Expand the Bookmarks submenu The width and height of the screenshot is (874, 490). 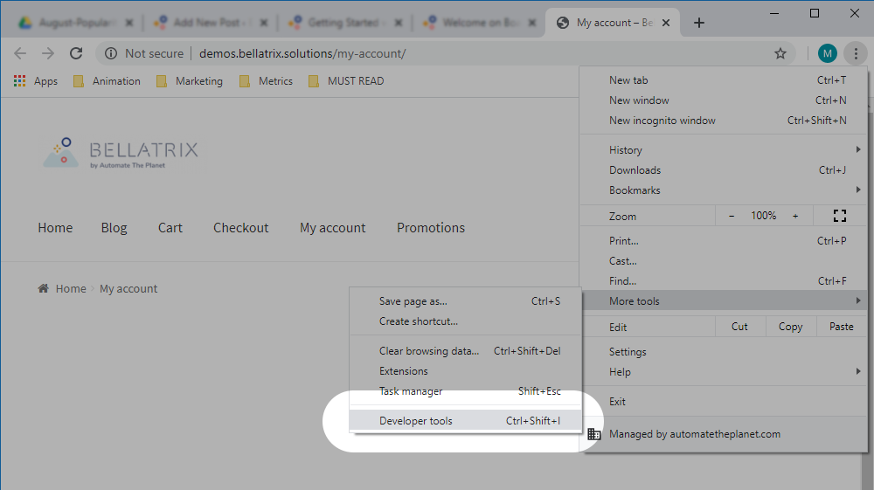pyautogui.click(x=724, y=190)
